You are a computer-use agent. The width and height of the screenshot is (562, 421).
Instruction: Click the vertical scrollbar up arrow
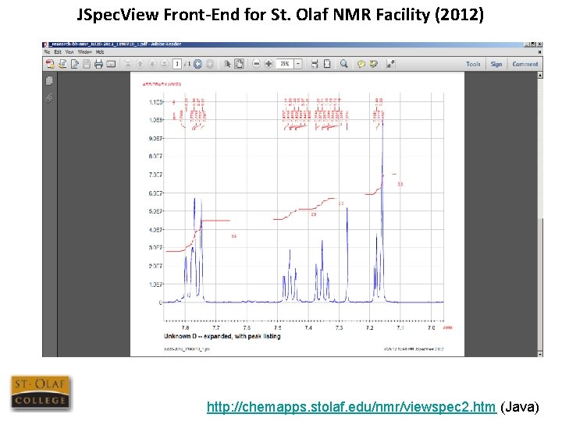540,75
